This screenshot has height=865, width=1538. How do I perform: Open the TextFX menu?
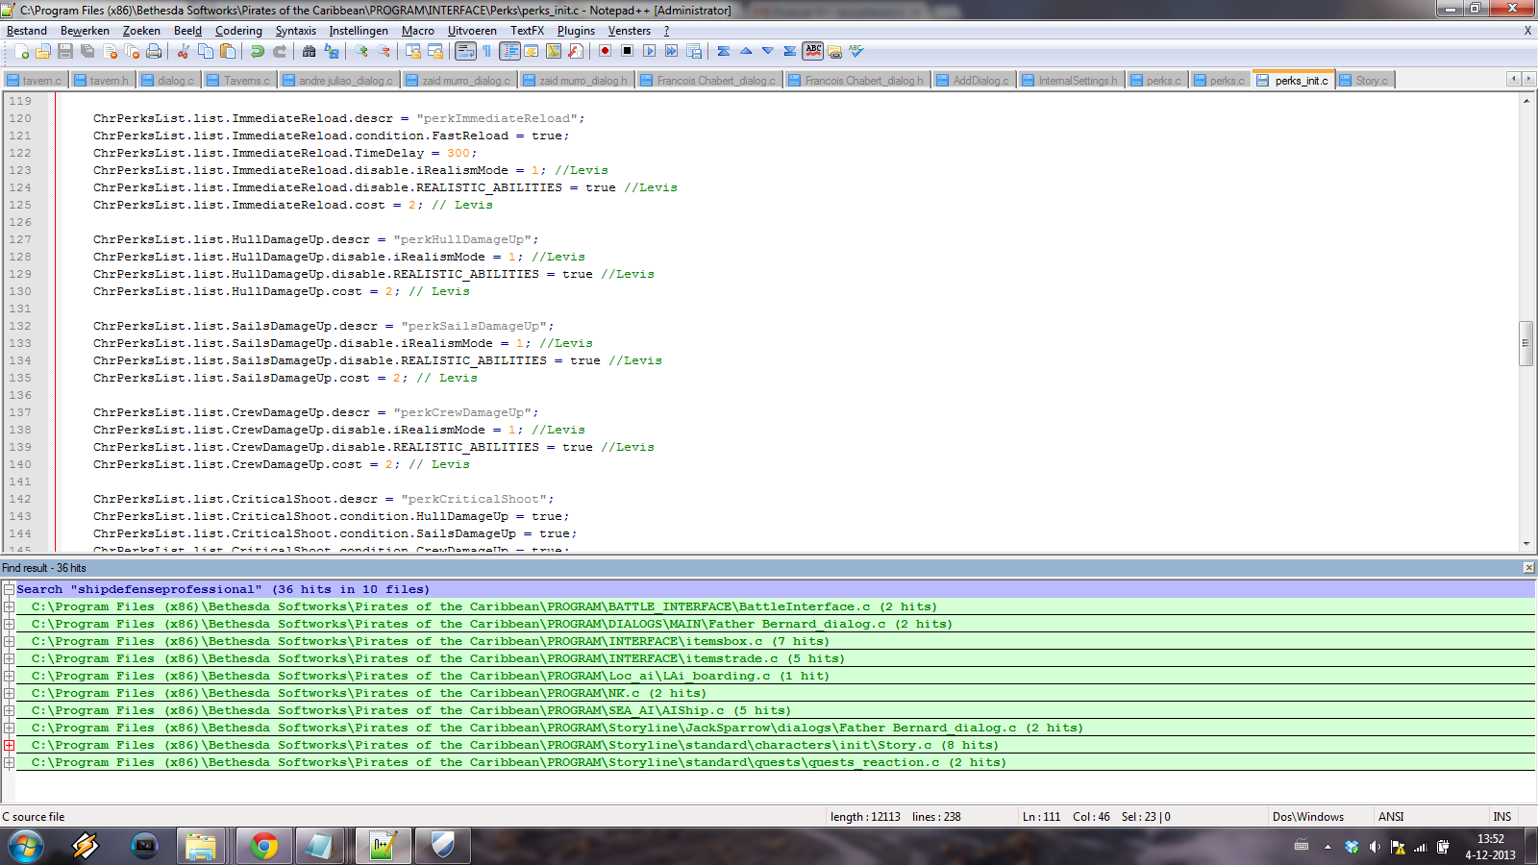coord(527,31)
